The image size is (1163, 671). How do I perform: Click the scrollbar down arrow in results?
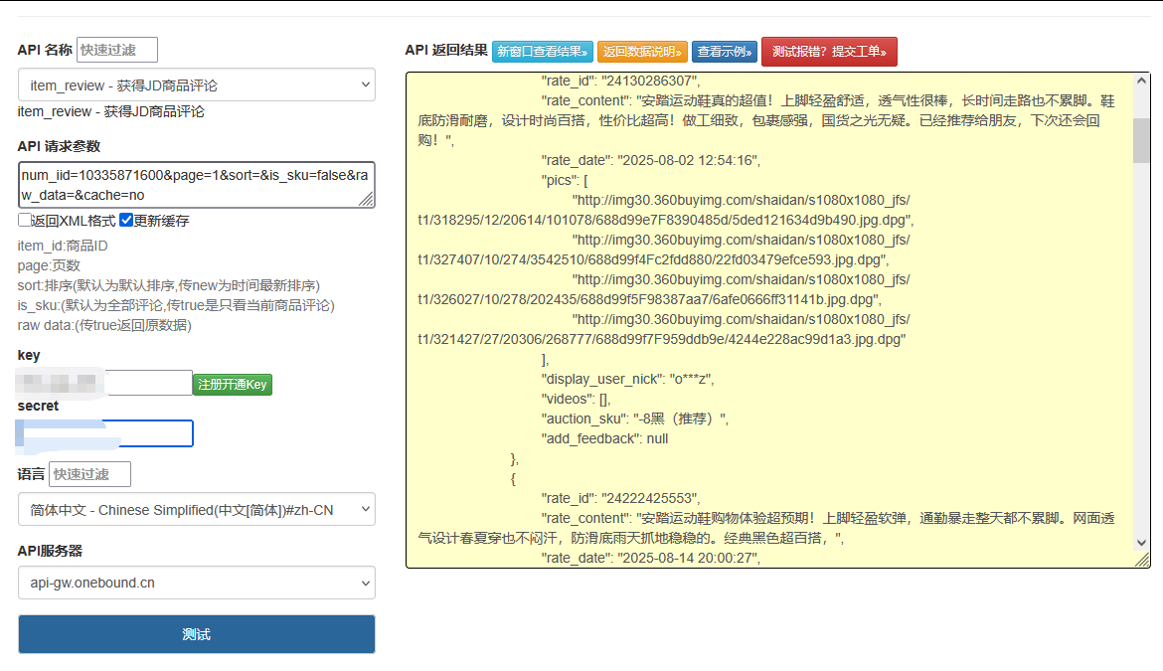click(x=1141, y=544)
